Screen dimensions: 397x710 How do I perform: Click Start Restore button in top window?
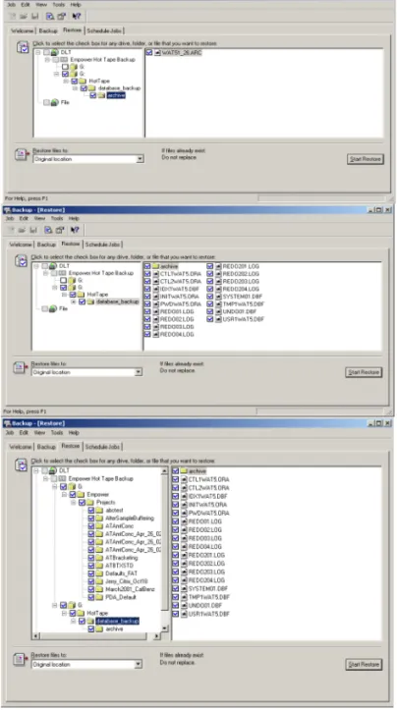tap(366, 159)
